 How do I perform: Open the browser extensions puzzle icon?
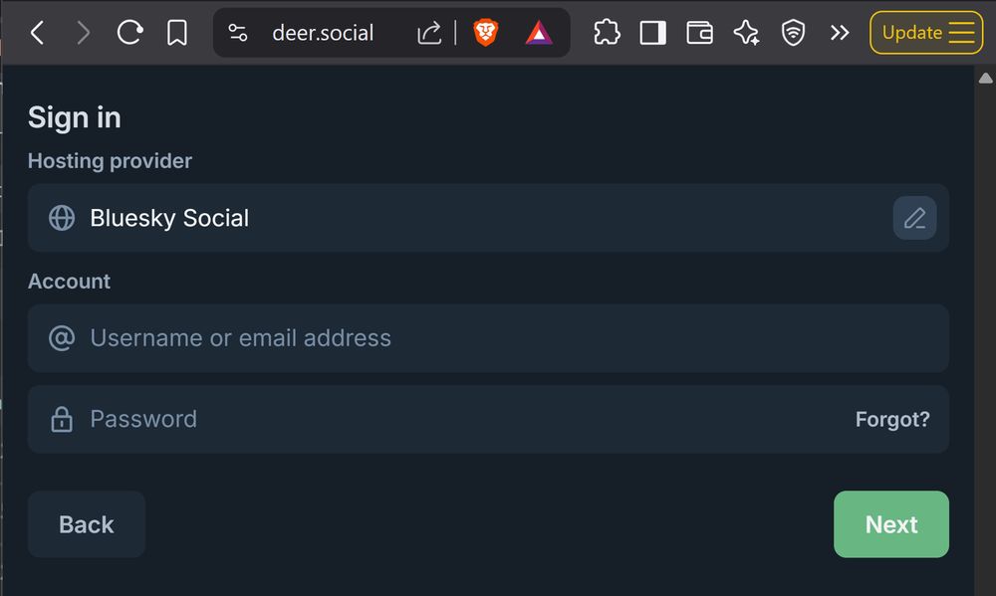click(606, 32)
